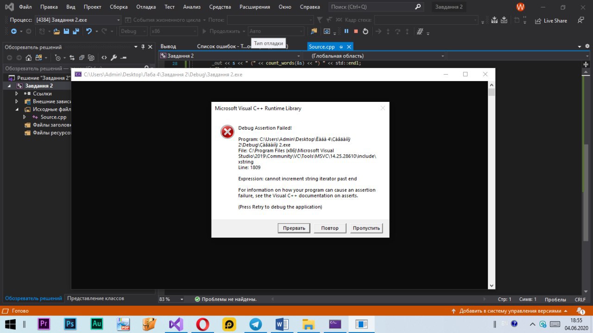
Task: Click the Повтор button in the dialog
Action: coord(330,228)
